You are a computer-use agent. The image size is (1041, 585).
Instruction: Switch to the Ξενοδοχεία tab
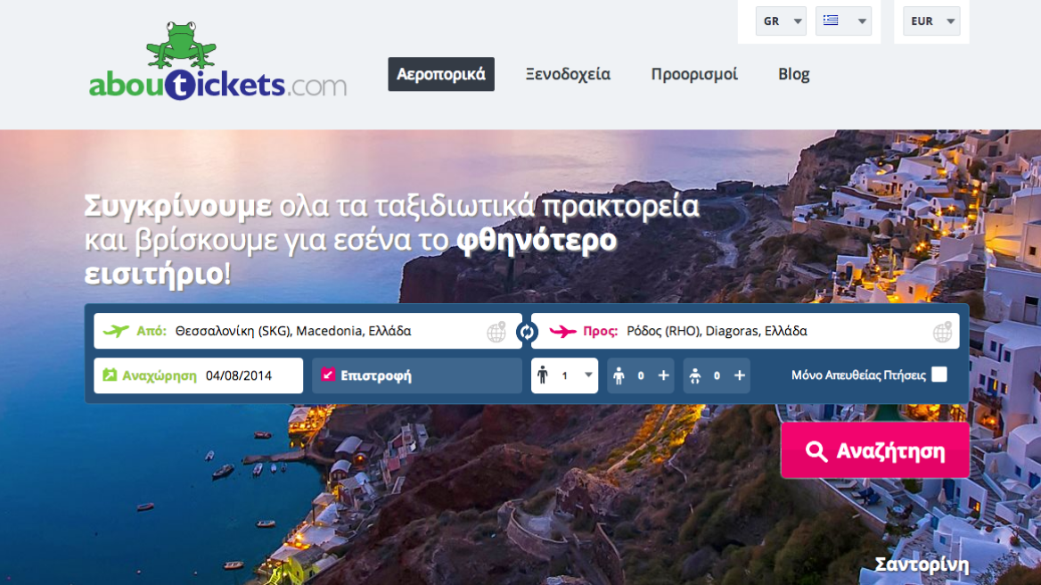coord(568,74)
